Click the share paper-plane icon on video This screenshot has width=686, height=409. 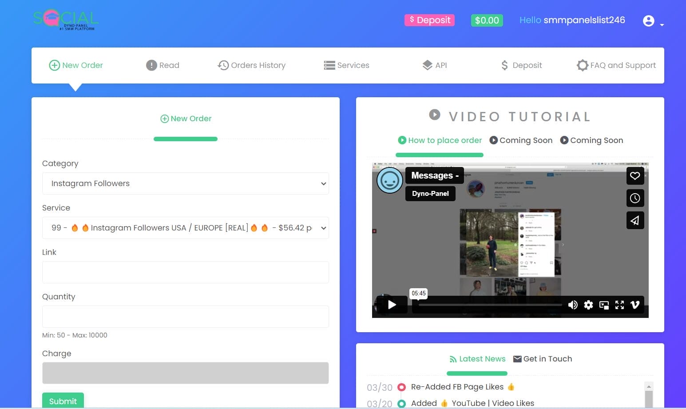click(635, 220)
